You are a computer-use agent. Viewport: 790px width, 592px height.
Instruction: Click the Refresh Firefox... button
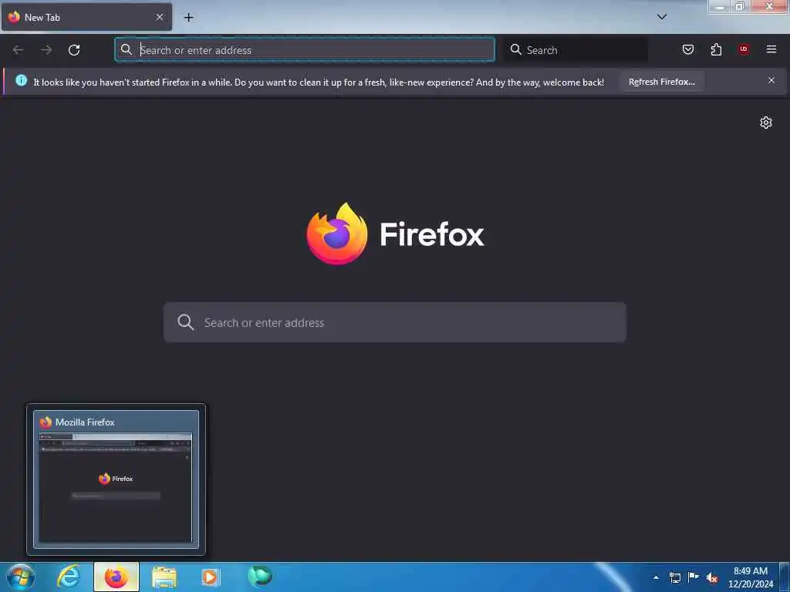[x=661, y=82]
